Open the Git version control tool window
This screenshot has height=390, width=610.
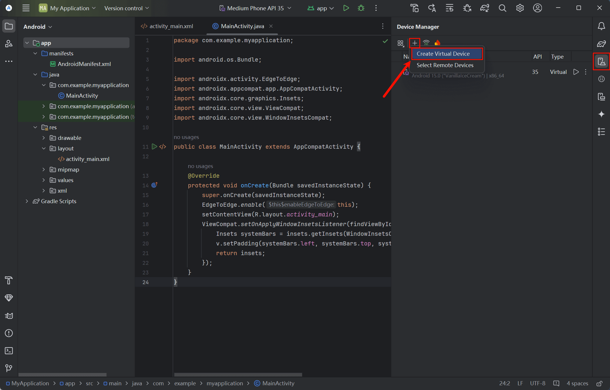[x=9, y=368]
